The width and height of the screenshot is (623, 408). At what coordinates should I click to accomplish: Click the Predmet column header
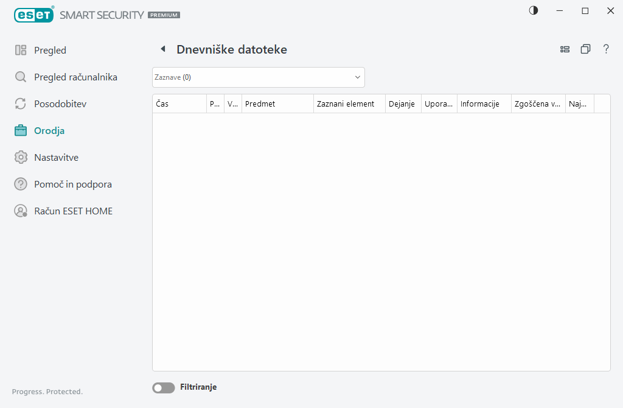tap(277, 104)
